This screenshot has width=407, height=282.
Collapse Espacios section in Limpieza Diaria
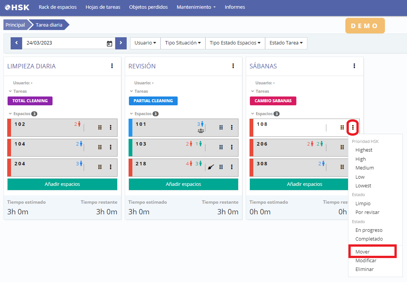(10, 114)
